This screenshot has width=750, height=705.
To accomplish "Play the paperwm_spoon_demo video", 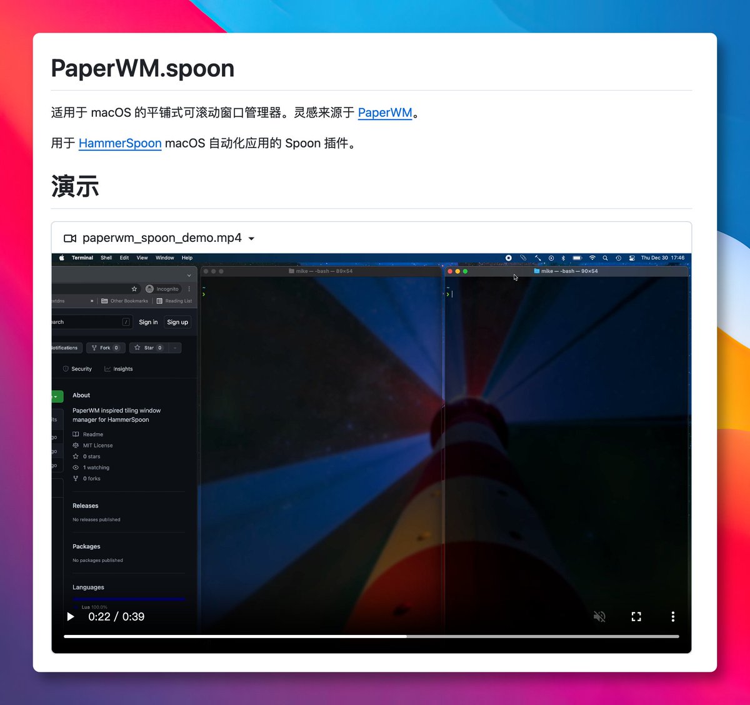I will pyautogui.click(x=71, y=617).
